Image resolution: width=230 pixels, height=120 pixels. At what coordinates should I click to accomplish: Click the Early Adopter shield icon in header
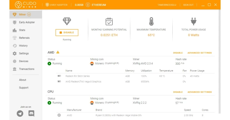(x=47, y=5)
